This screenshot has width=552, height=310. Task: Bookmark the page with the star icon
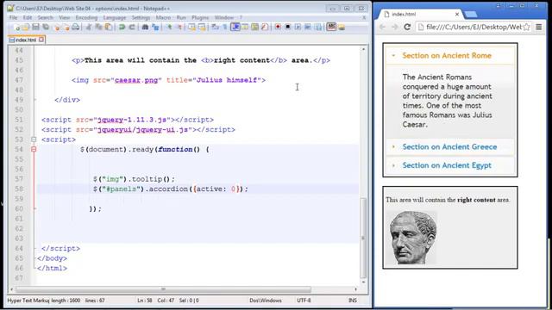526,27
